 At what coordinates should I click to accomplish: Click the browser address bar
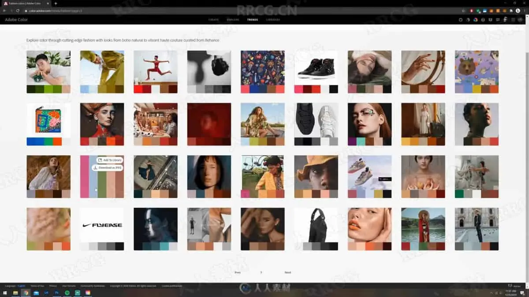tap(242, 11)
